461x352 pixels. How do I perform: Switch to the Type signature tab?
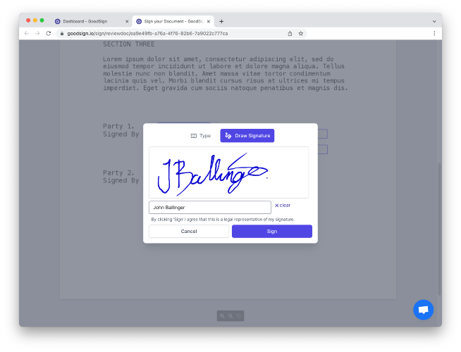pos(201,136)
